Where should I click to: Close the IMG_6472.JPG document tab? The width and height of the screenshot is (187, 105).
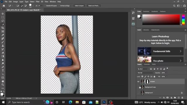42,10
